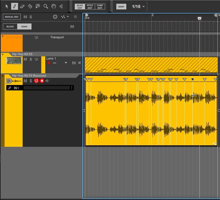Click the left loop locator L marker
The width and height of the screenshot is (220, 200).
click(87, 15)
